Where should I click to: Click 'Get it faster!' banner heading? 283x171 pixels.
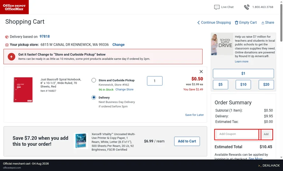pyautogui.click(x=62, y=54)
